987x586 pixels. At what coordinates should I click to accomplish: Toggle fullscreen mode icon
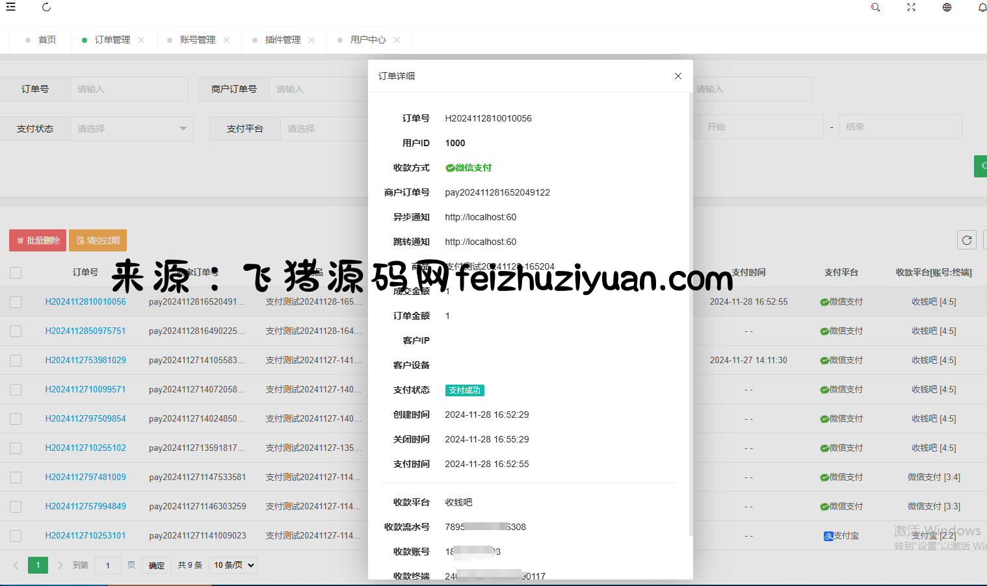coord(911,7)
